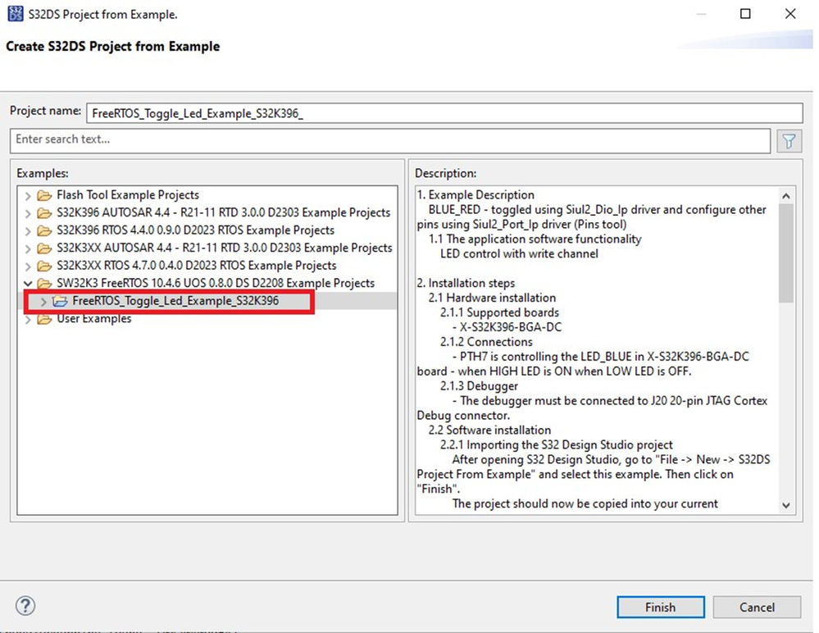The width and height of the screenshot is (819, 633).
Task: Expand S32K3XX RTOS 4.7.0 node
Action: tap(28, 266)
